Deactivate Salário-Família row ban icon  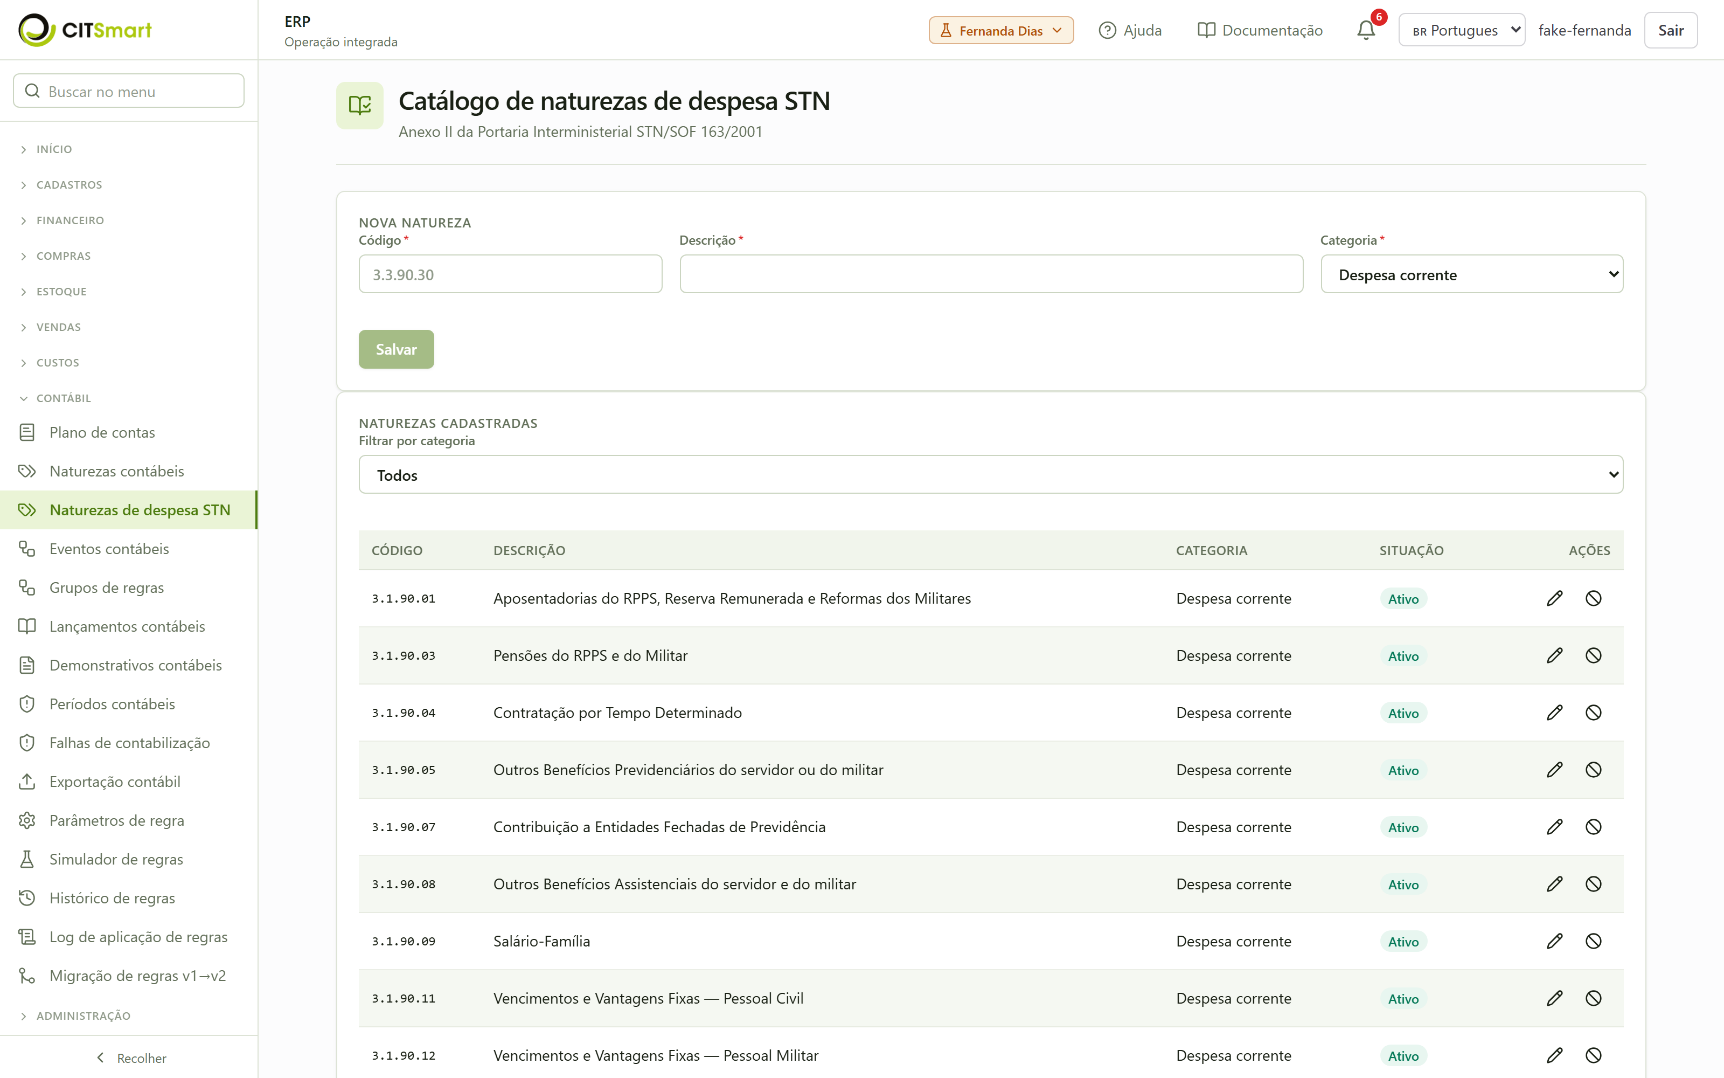point(1594,941)
